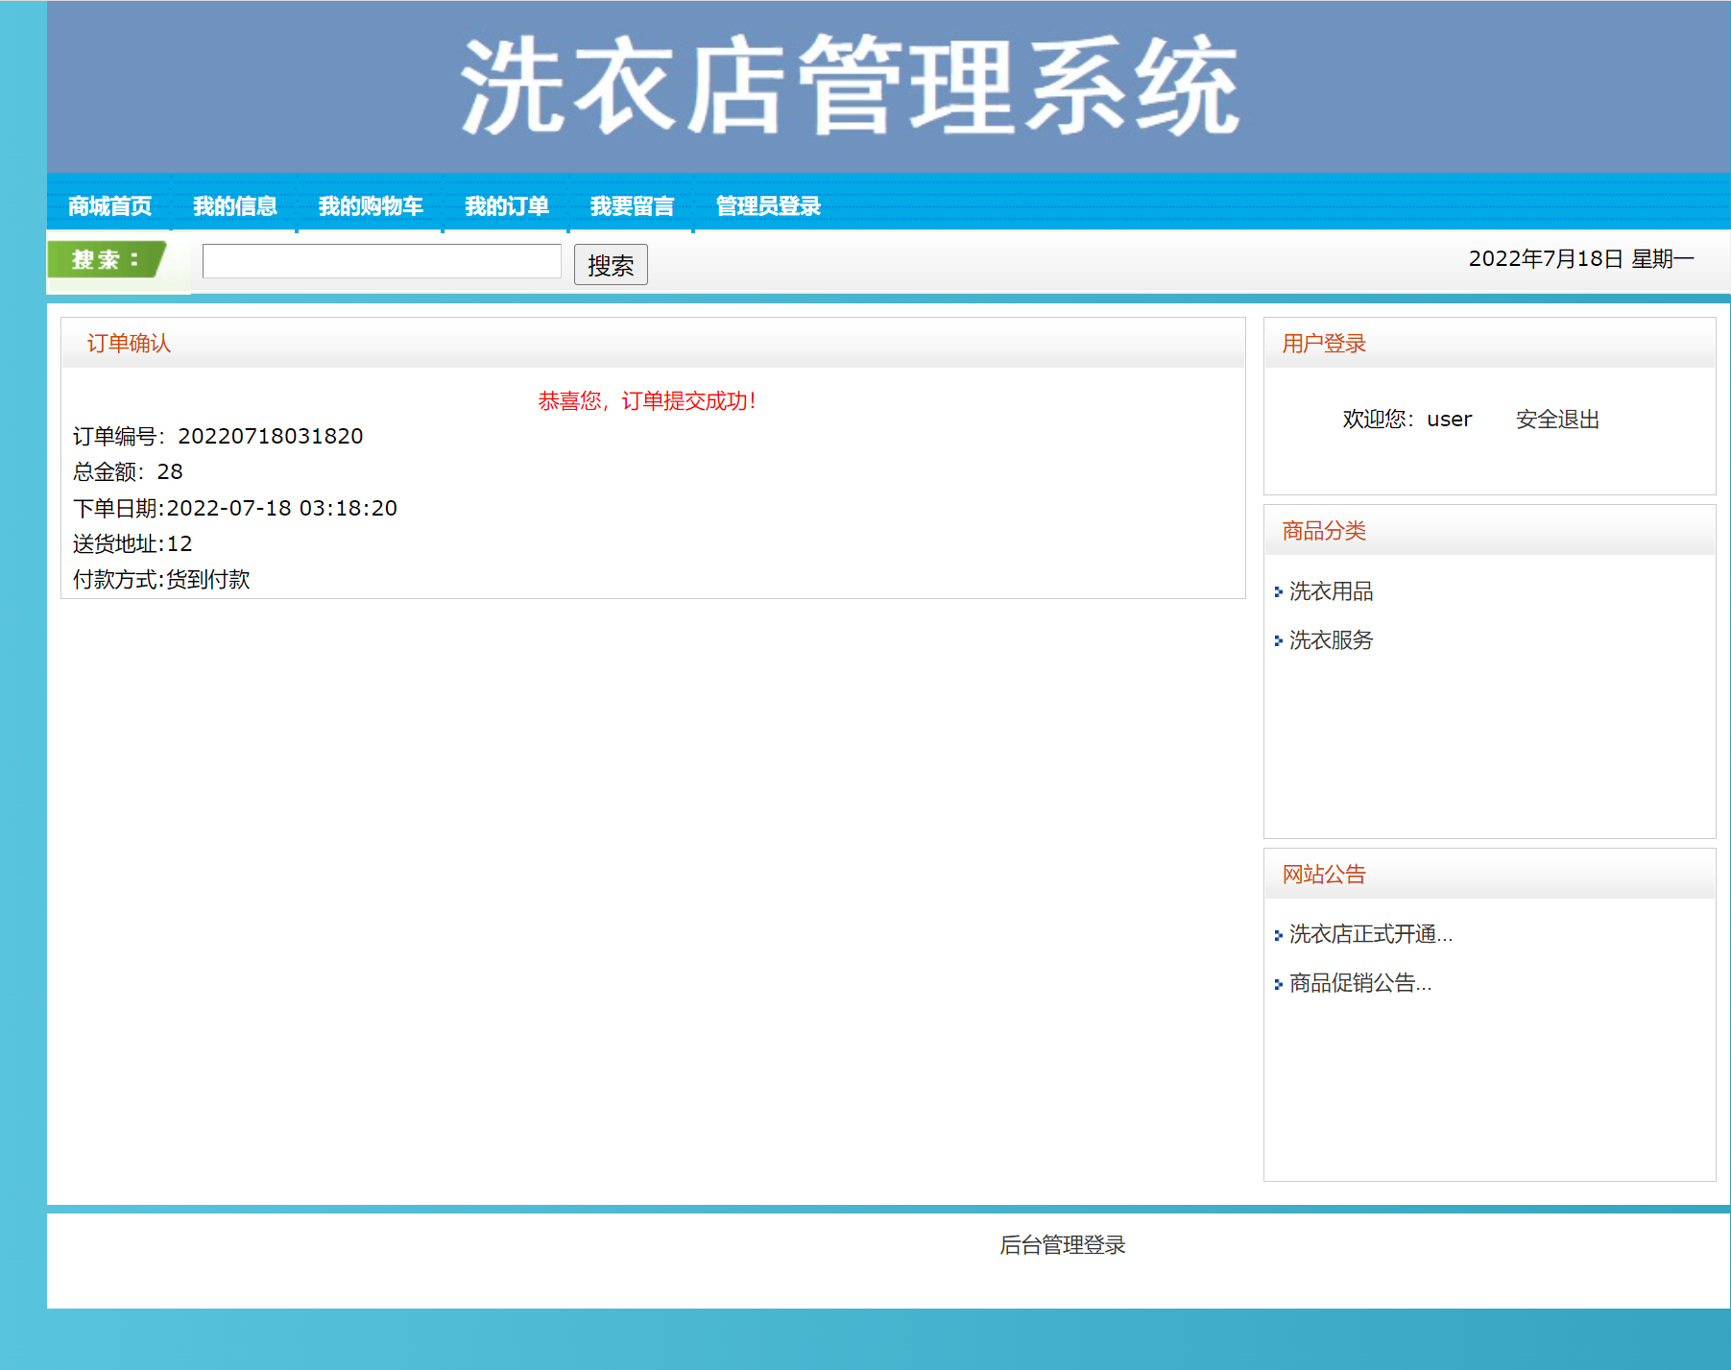1731x1370 pixels.
Task: Open 商城首页 from the navigation bar
Action: 109,204
